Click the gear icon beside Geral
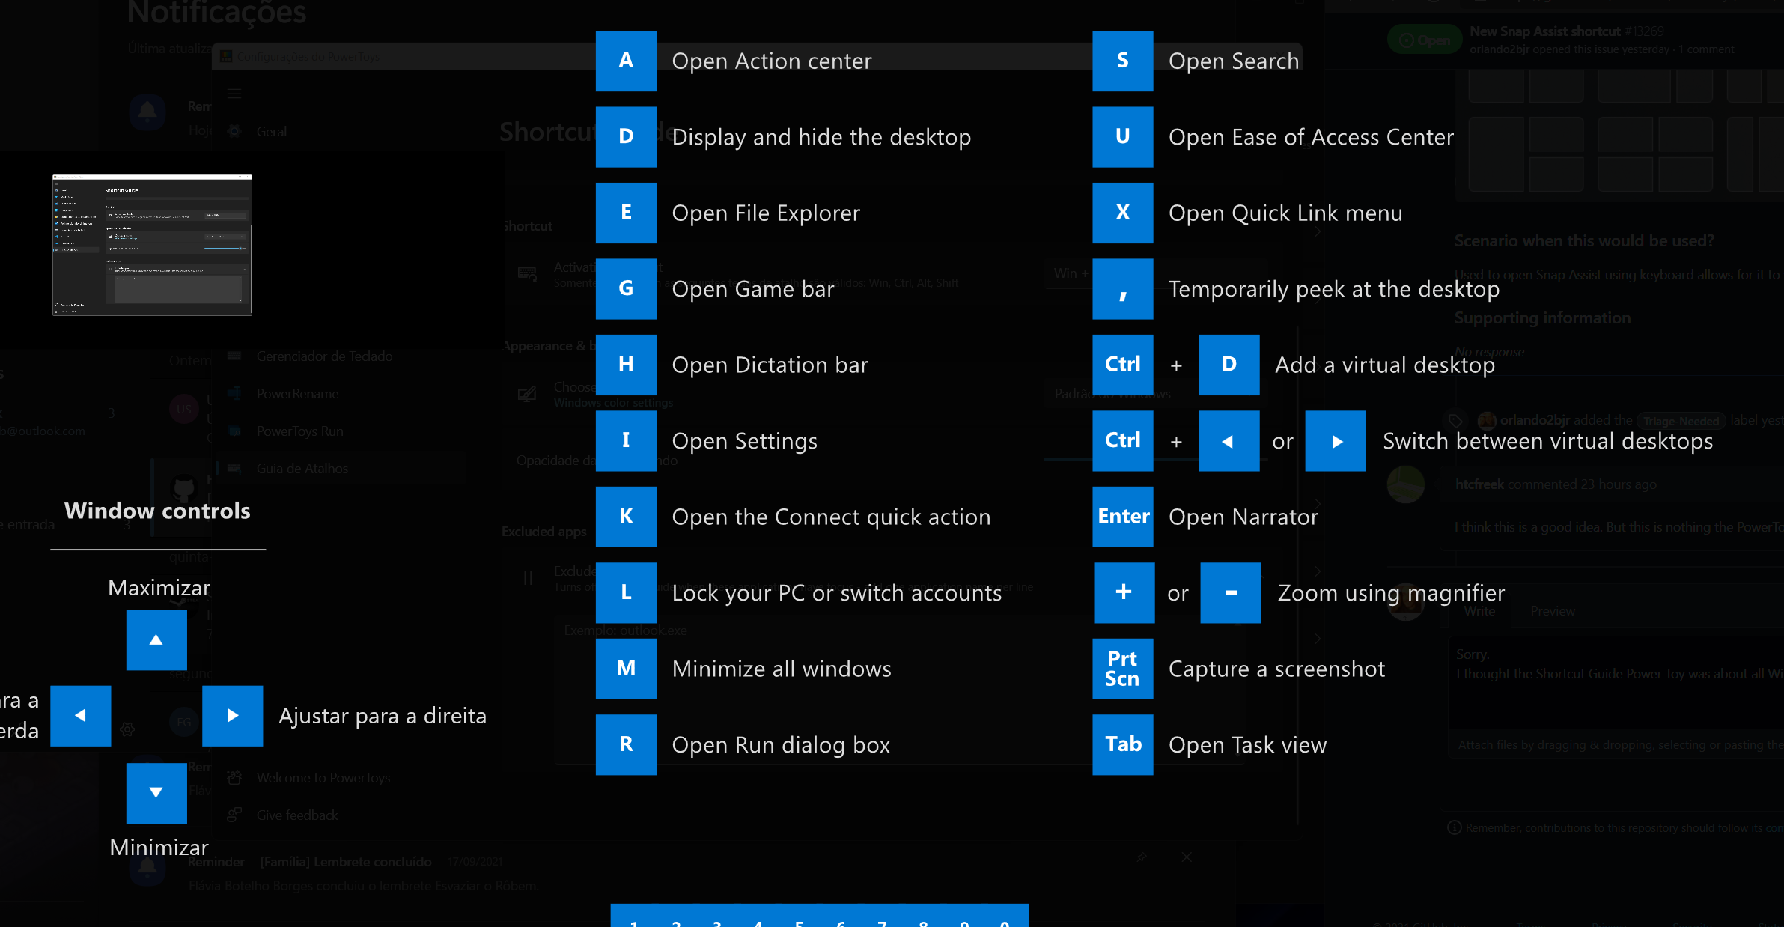This screenshot has width=1784, height=927. (234, 131)
